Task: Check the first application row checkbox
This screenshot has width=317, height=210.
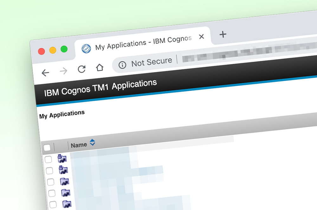Action: pos(48,159)
